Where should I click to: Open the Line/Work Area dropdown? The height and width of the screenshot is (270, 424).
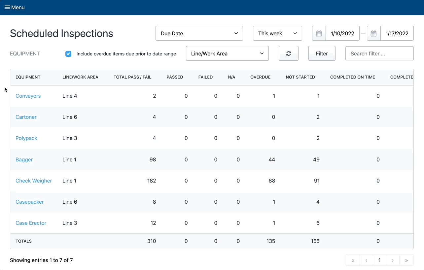pyautogui.click(x=227, y=53)
